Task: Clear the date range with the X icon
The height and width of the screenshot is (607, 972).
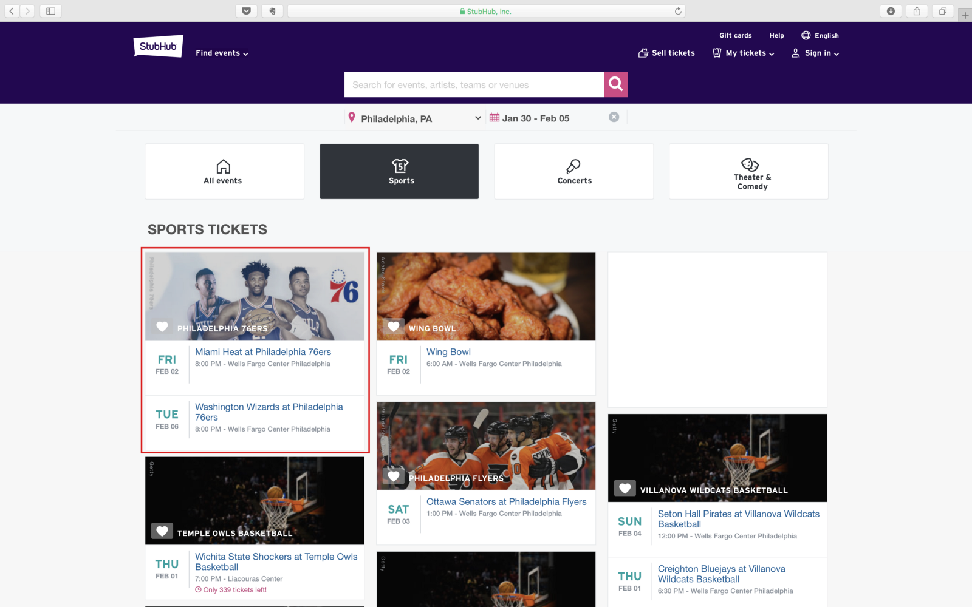Action: point(614,117)
